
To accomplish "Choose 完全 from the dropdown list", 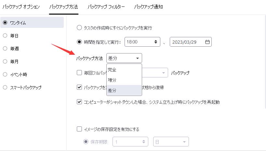I will (124, 70).
